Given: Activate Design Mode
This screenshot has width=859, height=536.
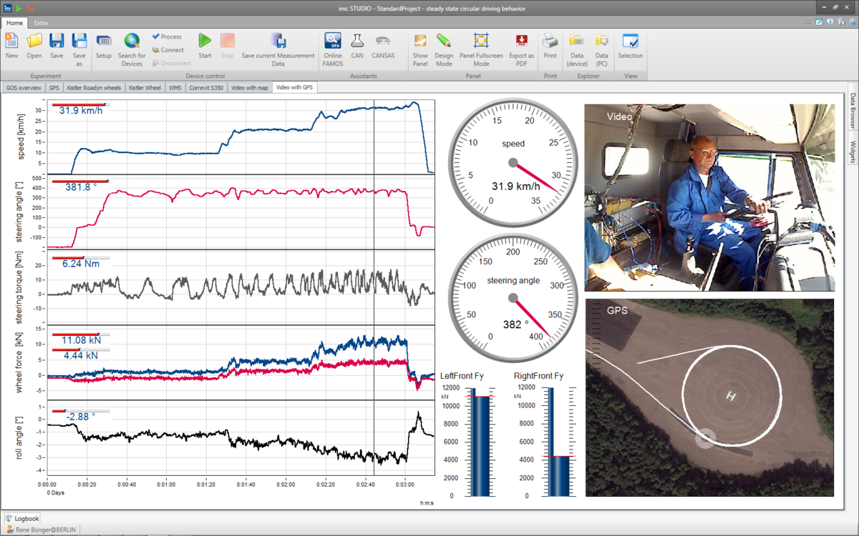Looking at the screenshot, I should click(444, 46).
